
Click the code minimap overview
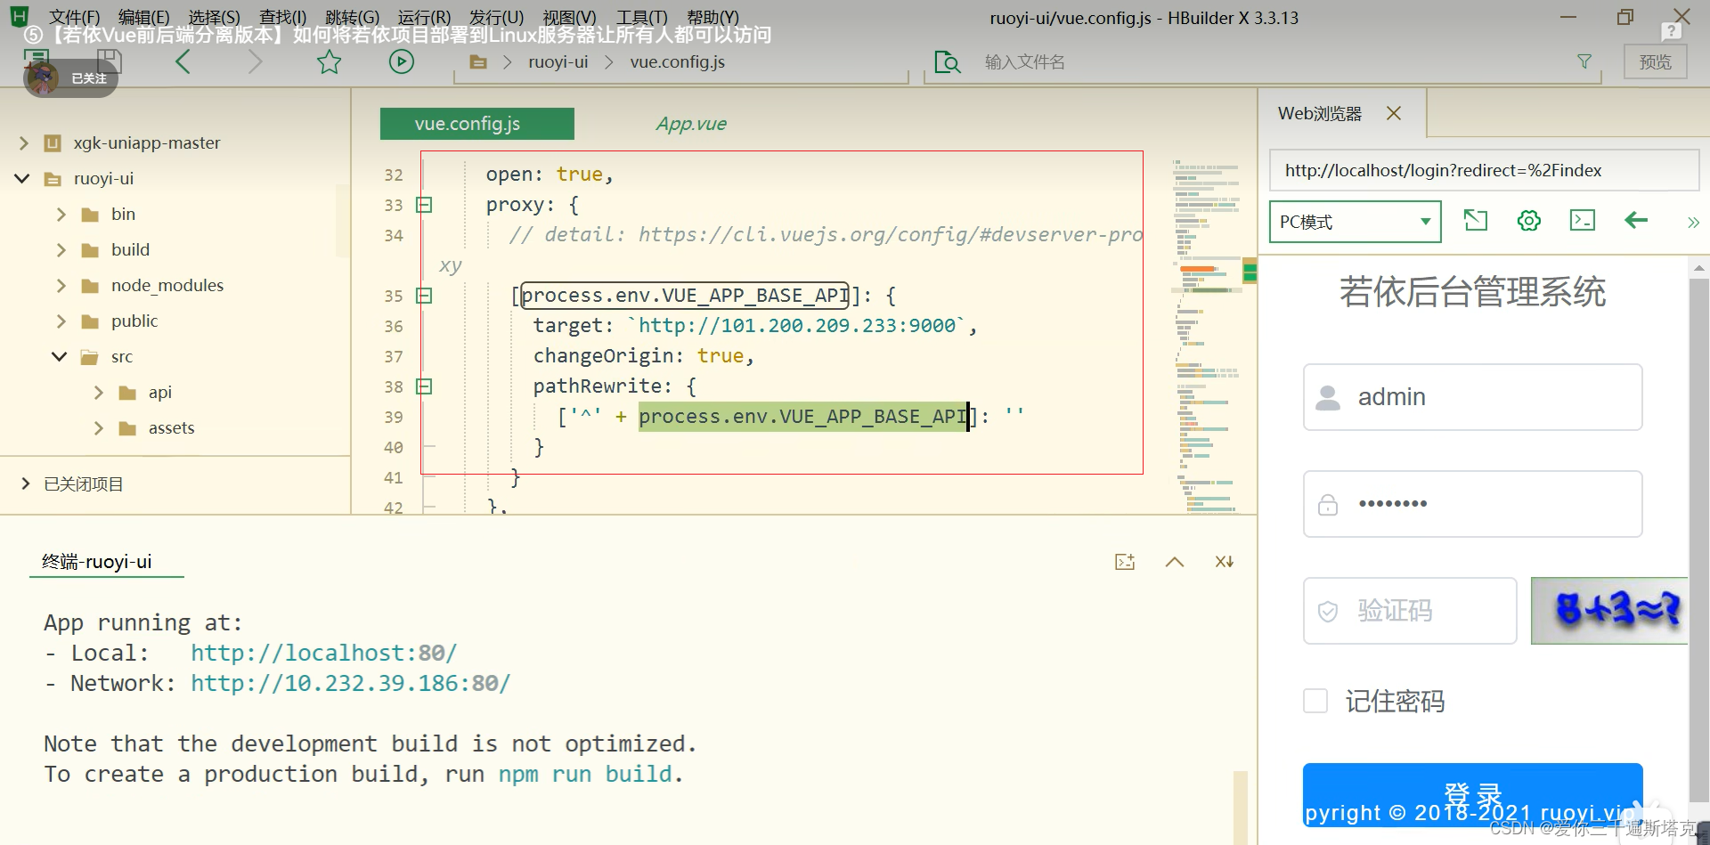[1206, 337]
